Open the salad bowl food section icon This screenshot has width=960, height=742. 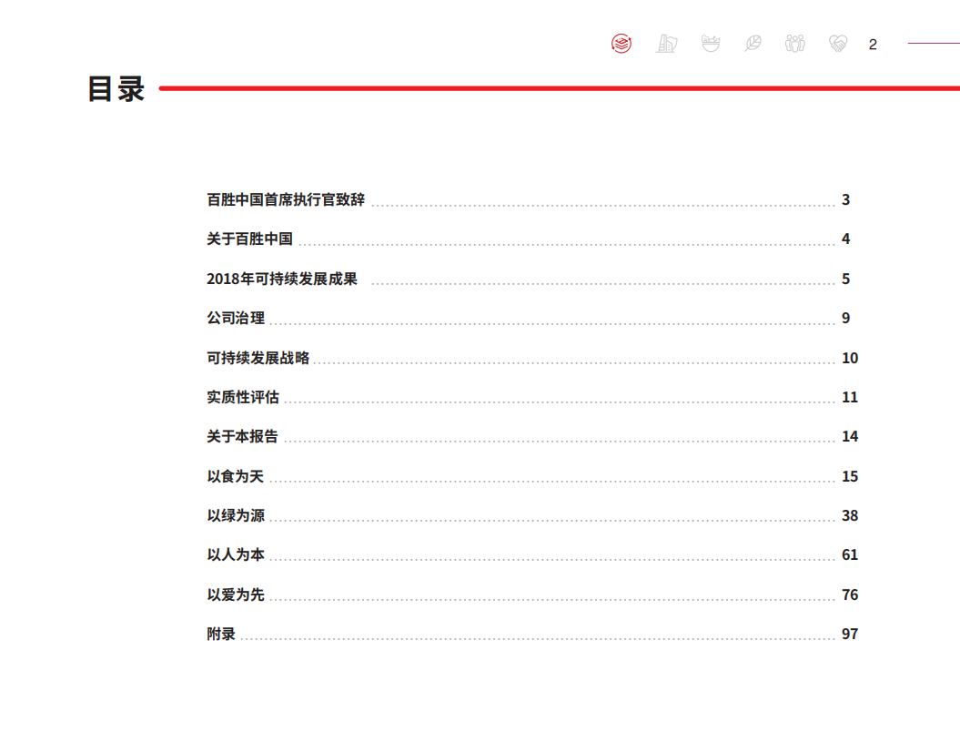coord(711,43)
